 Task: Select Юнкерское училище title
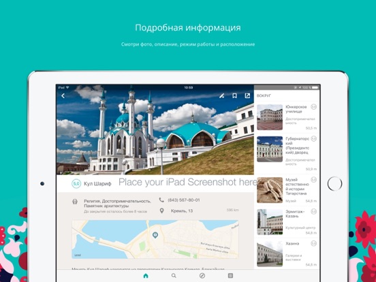point(296,109)
